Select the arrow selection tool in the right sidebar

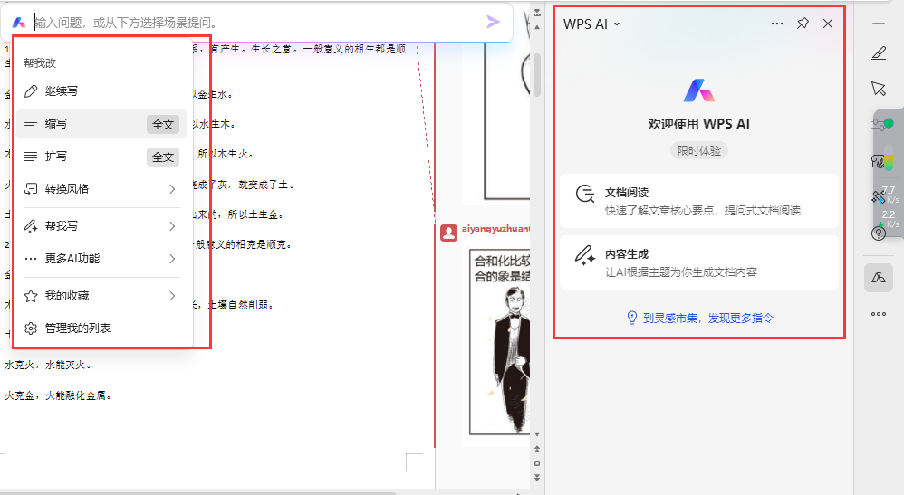coord(879,88)
